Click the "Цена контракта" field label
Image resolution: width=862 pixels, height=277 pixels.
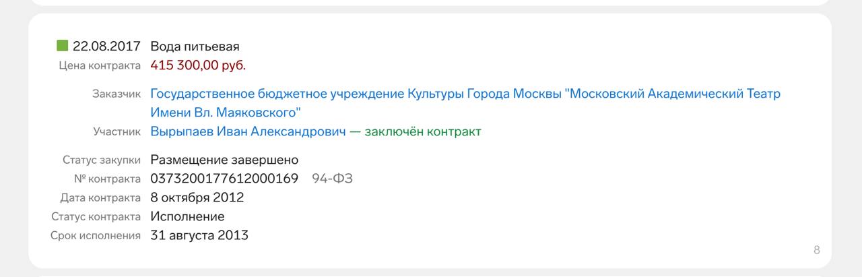[x=100, y=65]
